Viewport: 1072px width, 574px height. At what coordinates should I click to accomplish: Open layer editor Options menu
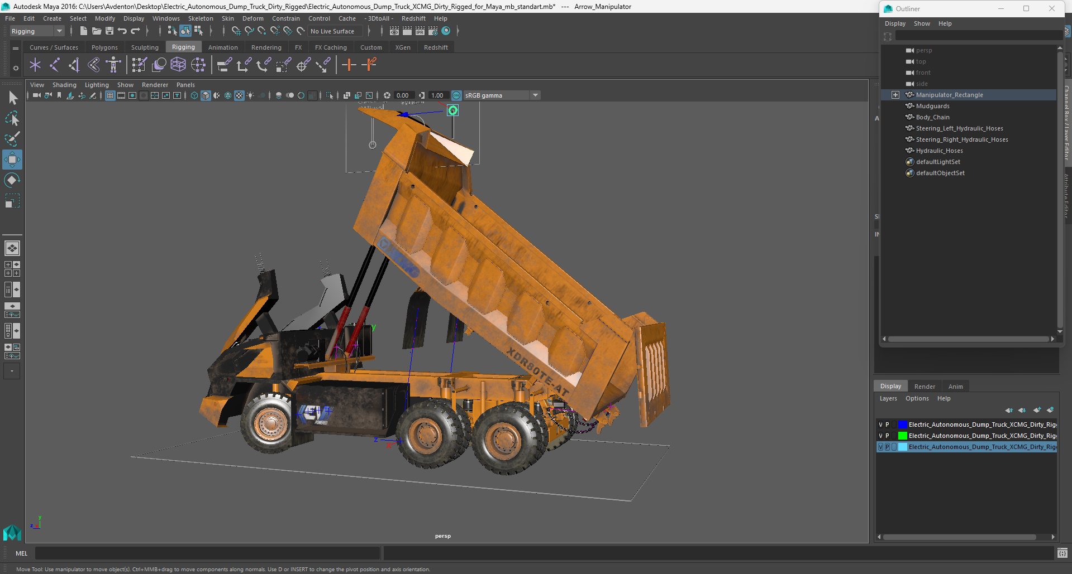pyautogui.click(x=917, y=398)
